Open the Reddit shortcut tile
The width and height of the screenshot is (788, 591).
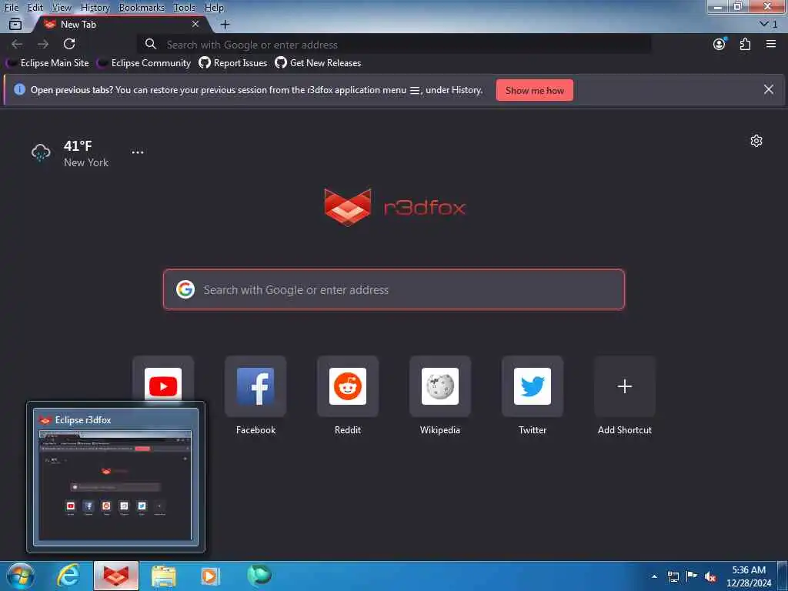pos(348,386)
